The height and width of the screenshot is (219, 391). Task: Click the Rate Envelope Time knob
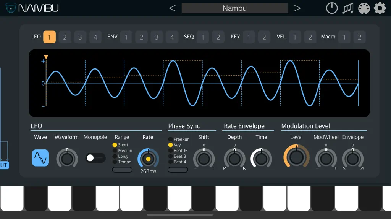pyautogui.click(x=261, y=159)
